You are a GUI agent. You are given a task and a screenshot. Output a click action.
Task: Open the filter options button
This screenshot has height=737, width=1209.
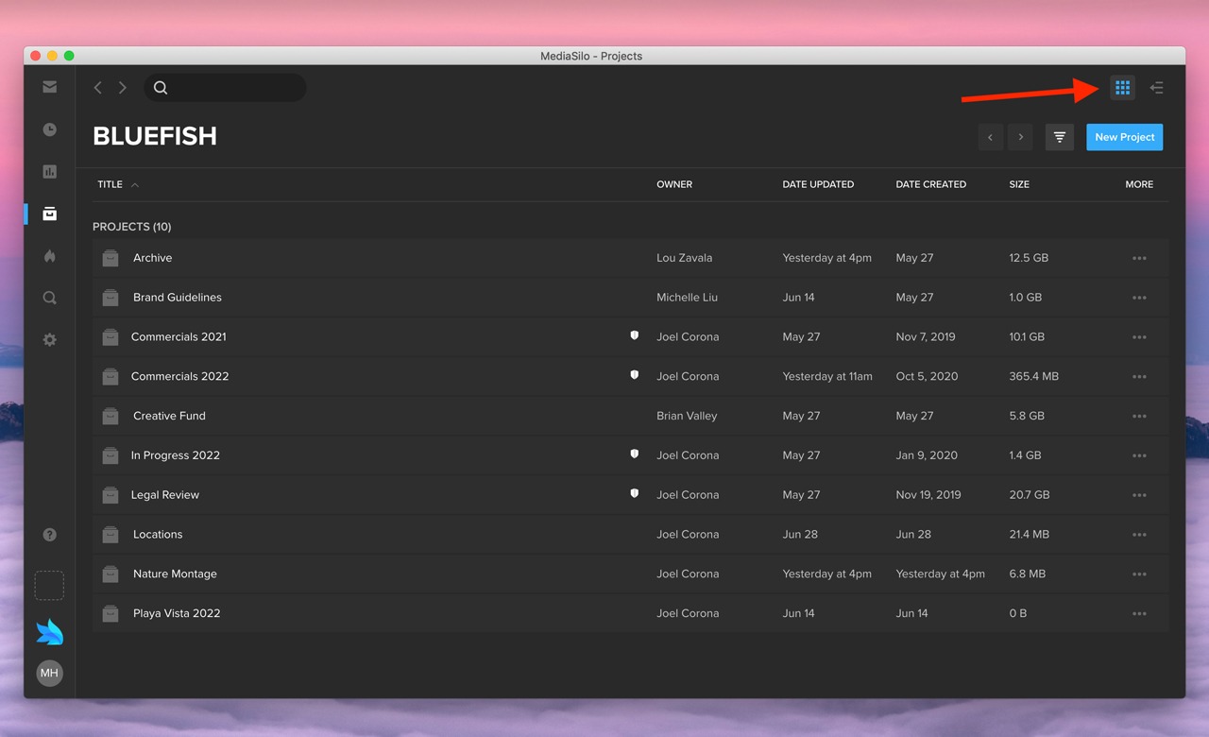(x=1060, y=137)
